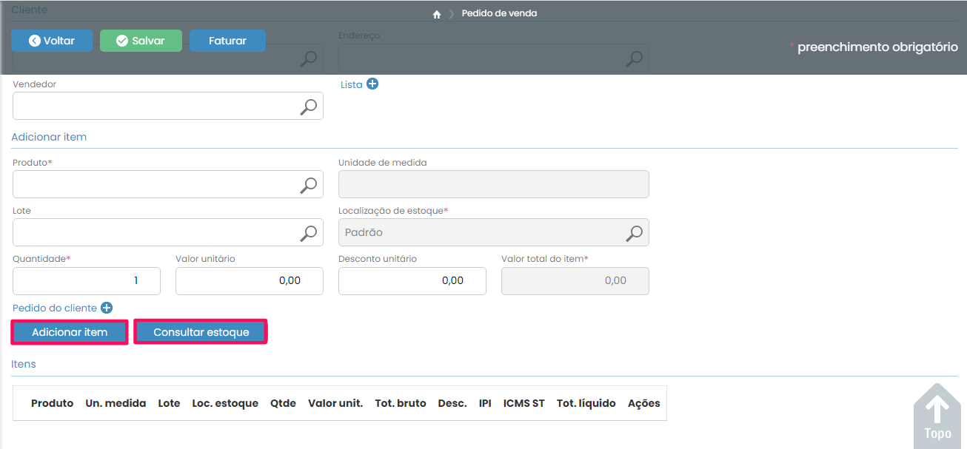Screen dimensions: 967x449
Task: Click the Quantidade input field
Action: pyautogui.click(x=86, y=281)
